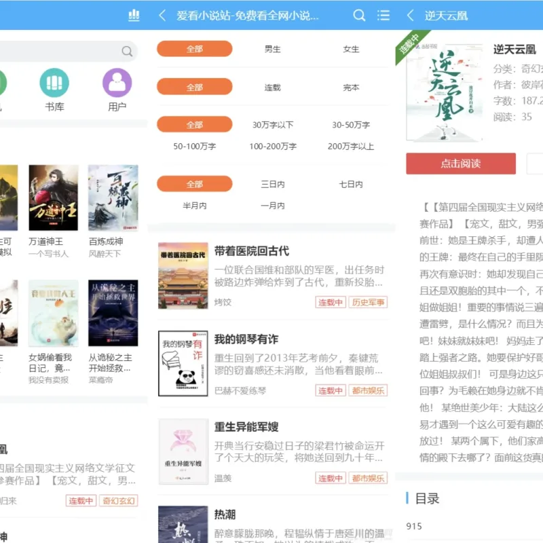
Task: Open the title 我的钢琴有诈
Action: [246, 339]
